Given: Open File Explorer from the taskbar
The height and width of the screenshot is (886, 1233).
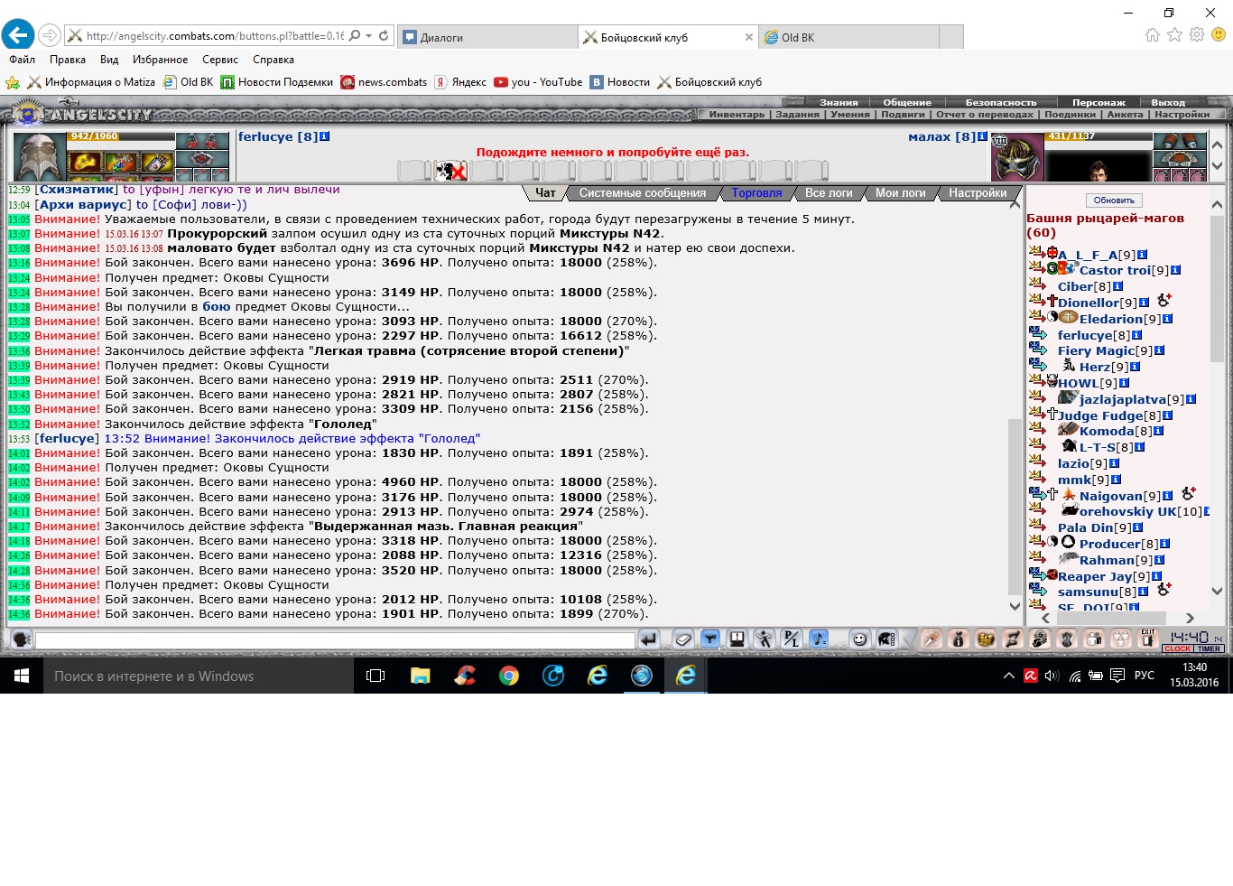Looking at the screenshot, I should [x=421, y=676].
